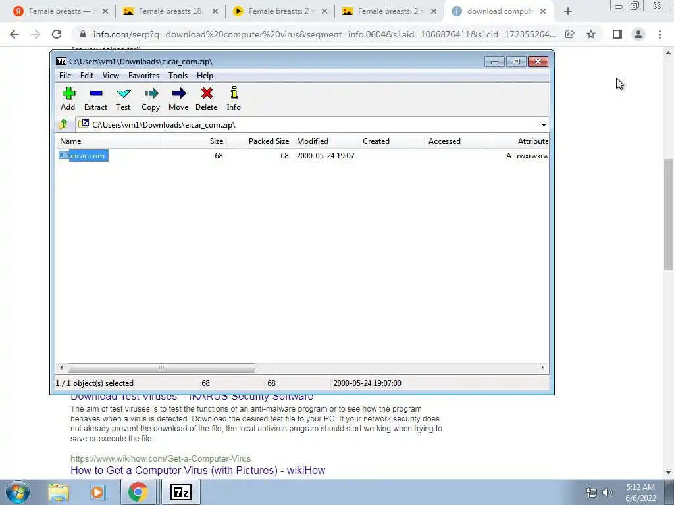Click the Add toolbar icon in 7-Zip
Viewport: 674px width, 505px height.
pyautogui.click(x=68, y=99)
